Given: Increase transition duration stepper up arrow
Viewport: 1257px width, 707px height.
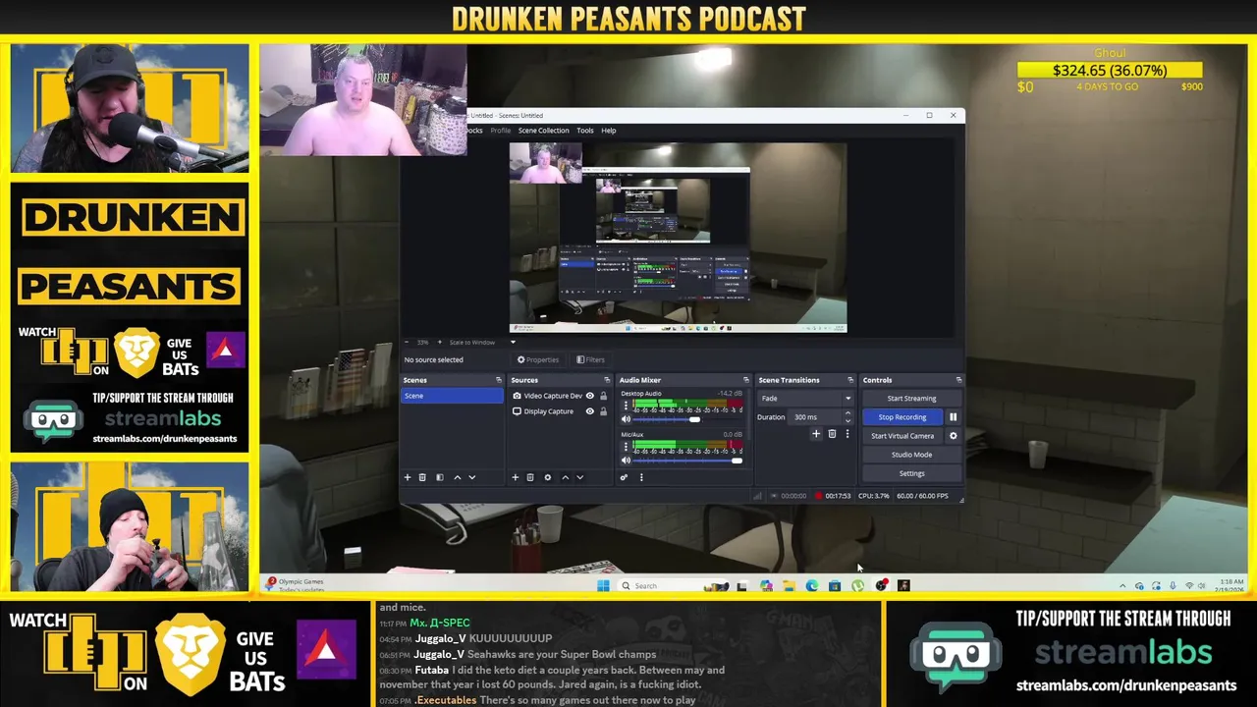Looking at the screenshot, I should [847, 414].
